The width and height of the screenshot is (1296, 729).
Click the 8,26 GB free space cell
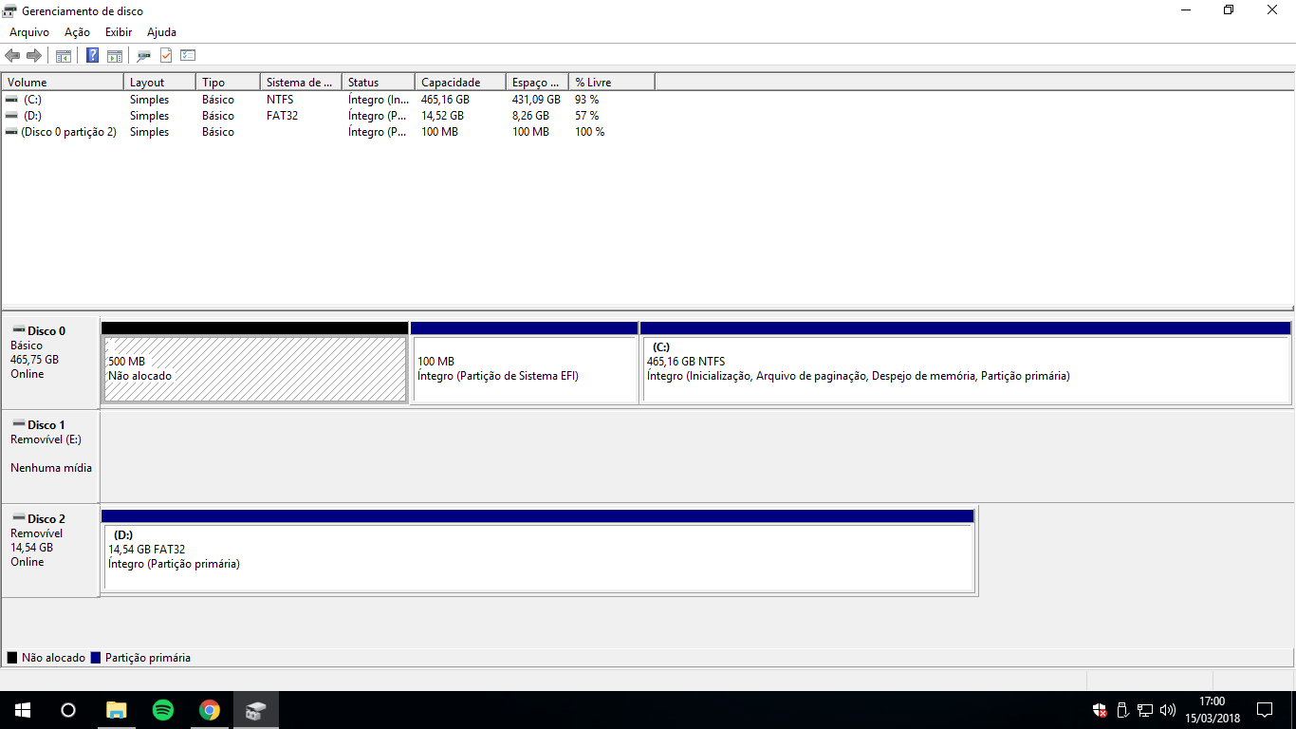(530, 116)
